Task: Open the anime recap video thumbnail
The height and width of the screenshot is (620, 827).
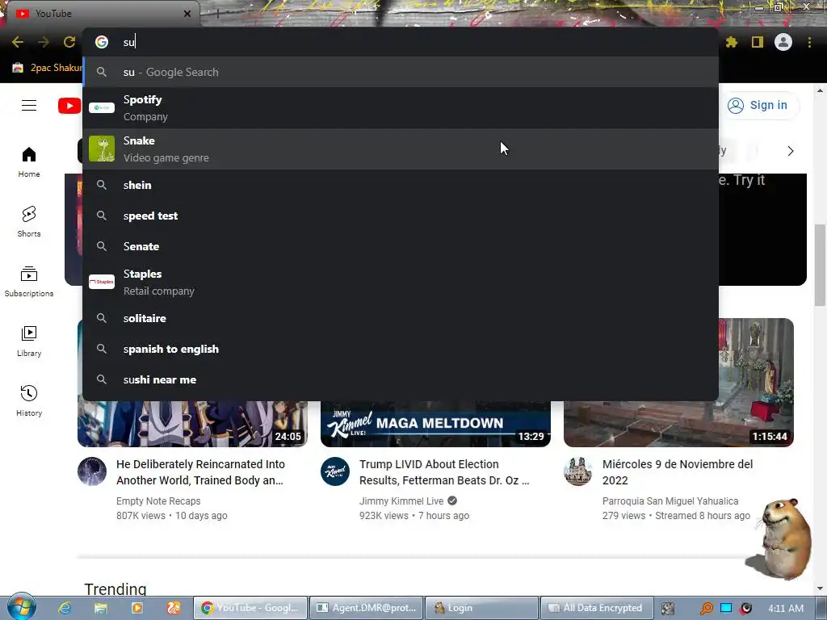Action: tap(192, 424)
